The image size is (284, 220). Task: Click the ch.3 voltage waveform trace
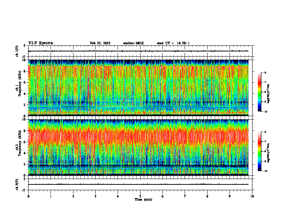pos(138,184)
